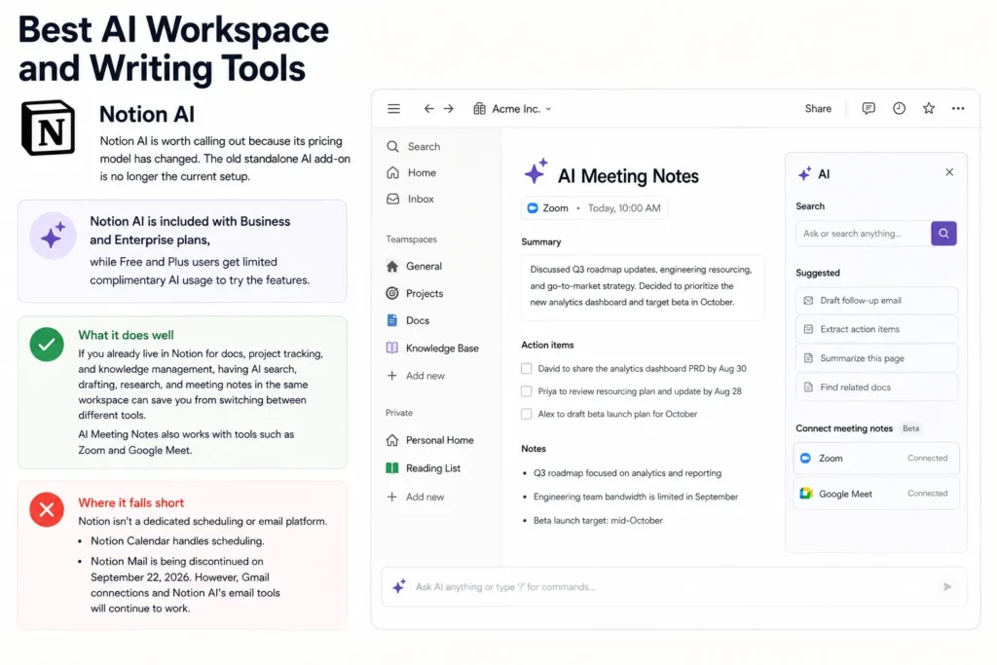Open Personal Home page
The height and width of the screenshot is (665, 997).
[429, 440]
